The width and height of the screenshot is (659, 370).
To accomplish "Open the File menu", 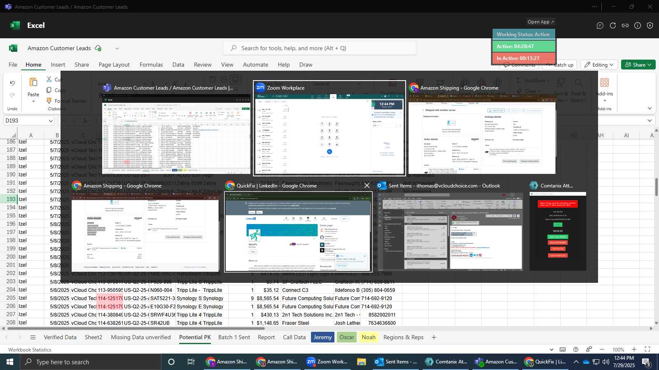I will pyautogui.click(x=13, y=65).
